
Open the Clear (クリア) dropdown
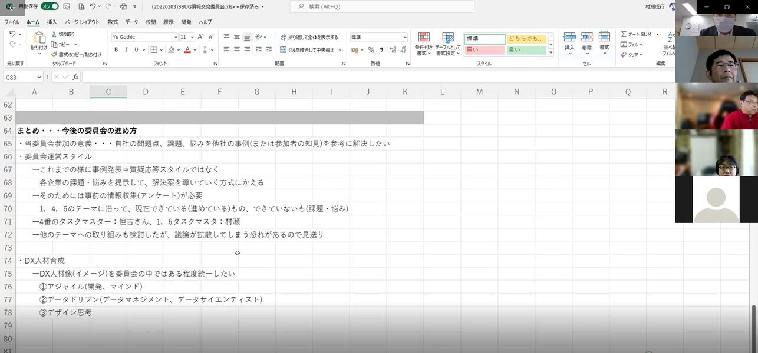[x=631, y=55]
